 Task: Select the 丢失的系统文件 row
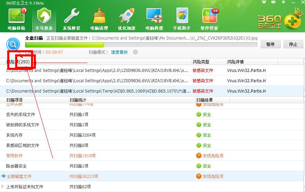152,114
